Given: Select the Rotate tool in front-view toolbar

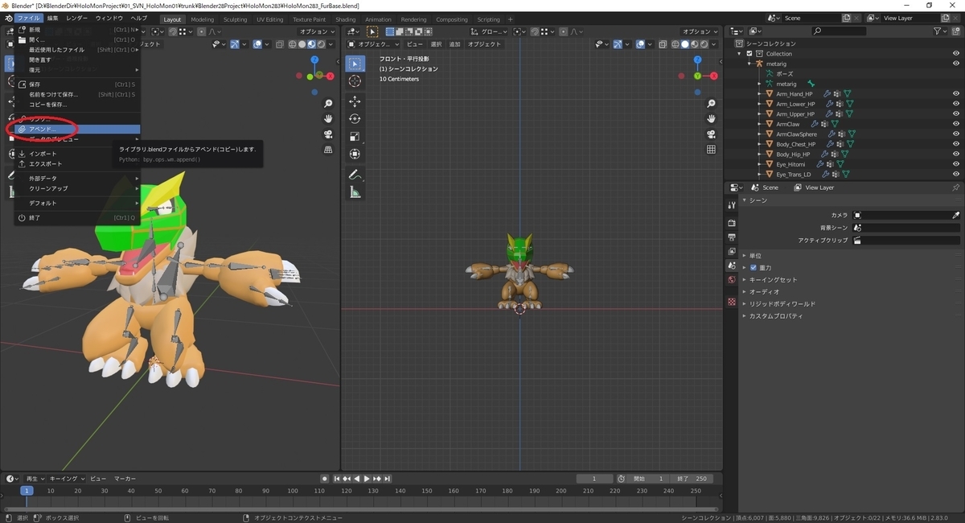Looking at the screenshot, I should [355, 119].
